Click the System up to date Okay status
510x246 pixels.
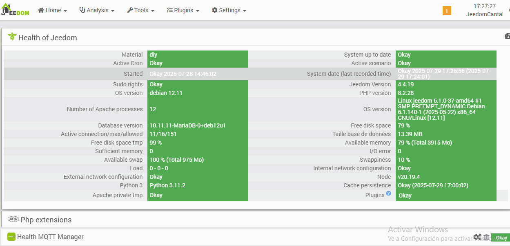click(404, 55)
